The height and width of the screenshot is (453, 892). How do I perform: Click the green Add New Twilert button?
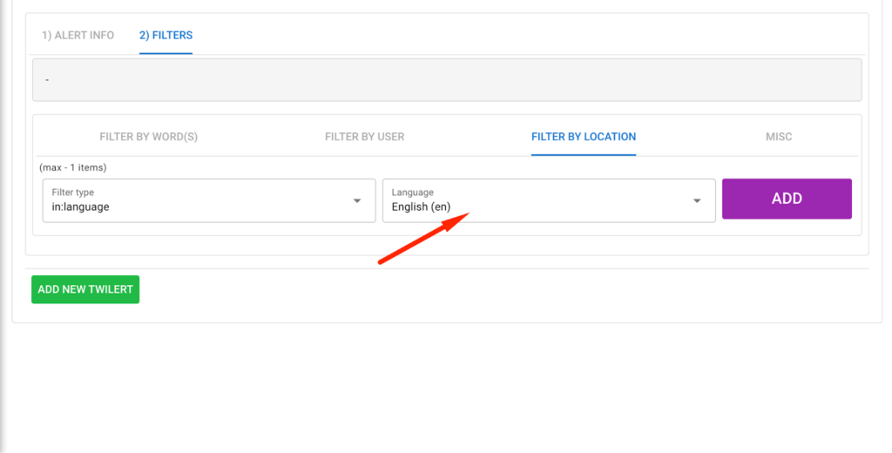click(85, 289)
